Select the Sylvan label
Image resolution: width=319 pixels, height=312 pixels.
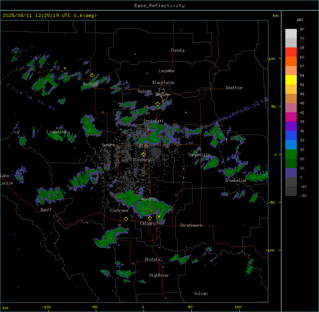(x=144, y=91)
